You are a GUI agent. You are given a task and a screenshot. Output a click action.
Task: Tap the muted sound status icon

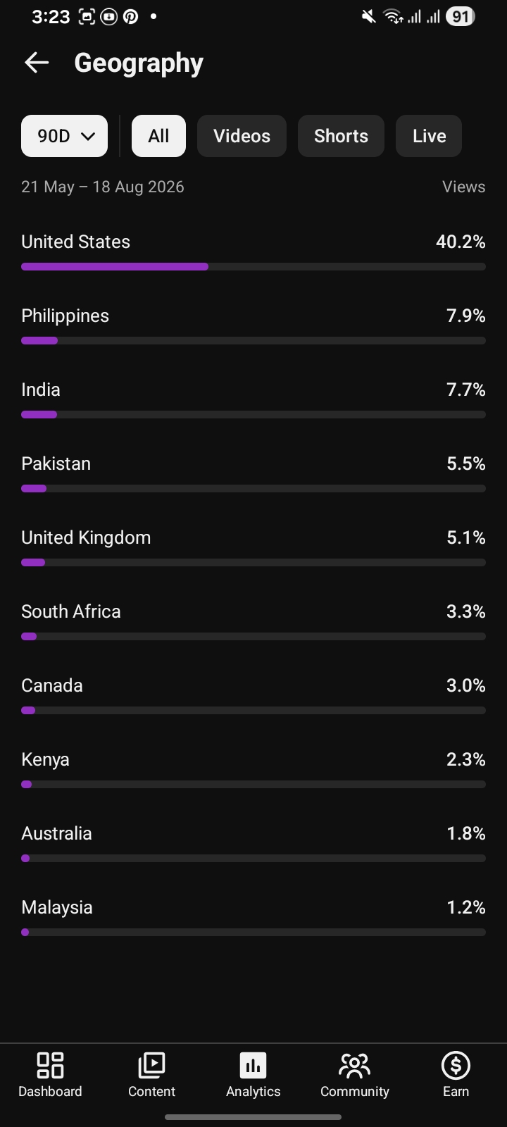click(x=368, y=16)
